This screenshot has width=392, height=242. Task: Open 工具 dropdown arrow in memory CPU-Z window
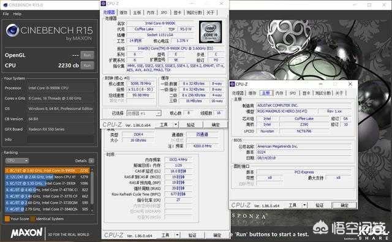(x=177, y=235)
